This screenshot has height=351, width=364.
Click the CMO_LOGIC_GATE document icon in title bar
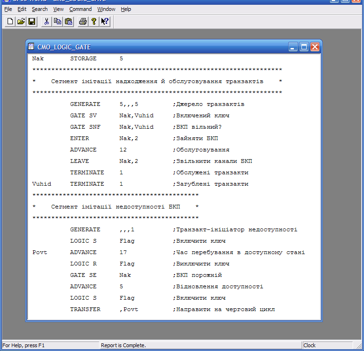[x=31, y=47]
